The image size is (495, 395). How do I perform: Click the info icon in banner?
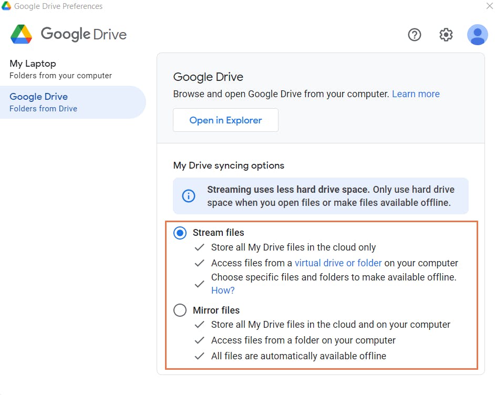(x=188, y=196)
